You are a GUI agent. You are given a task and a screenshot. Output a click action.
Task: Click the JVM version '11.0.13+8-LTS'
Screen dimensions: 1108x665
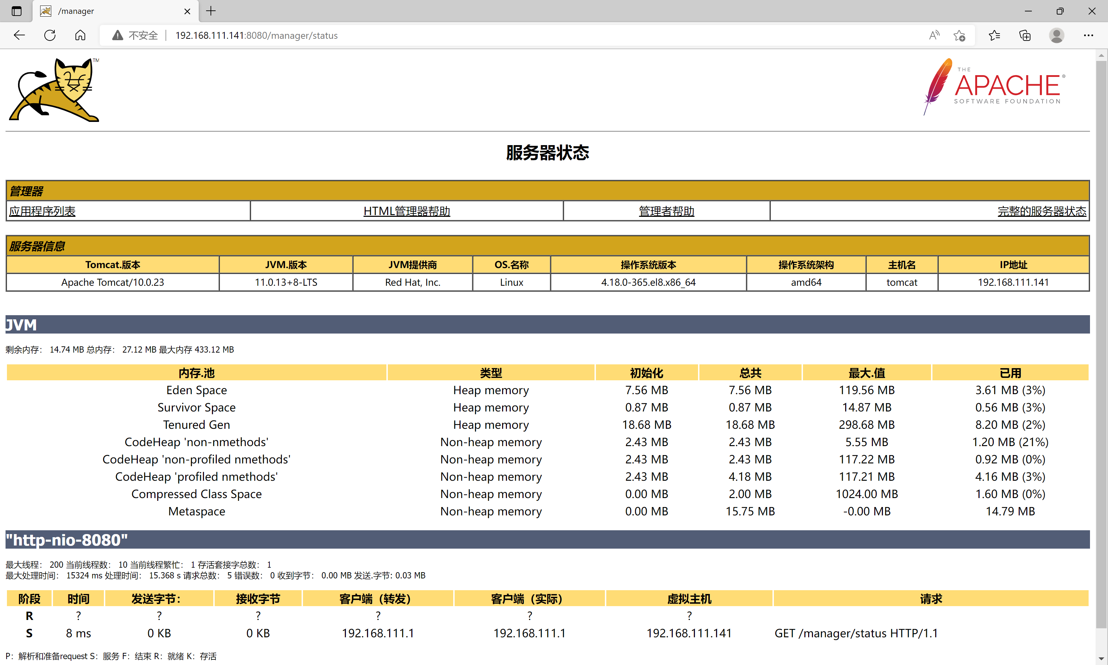click(x=286, y=282)
